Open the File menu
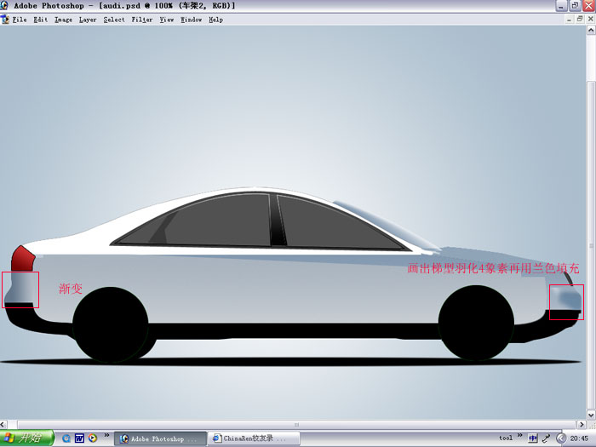596x447 pixels. (x=20, y=20)
